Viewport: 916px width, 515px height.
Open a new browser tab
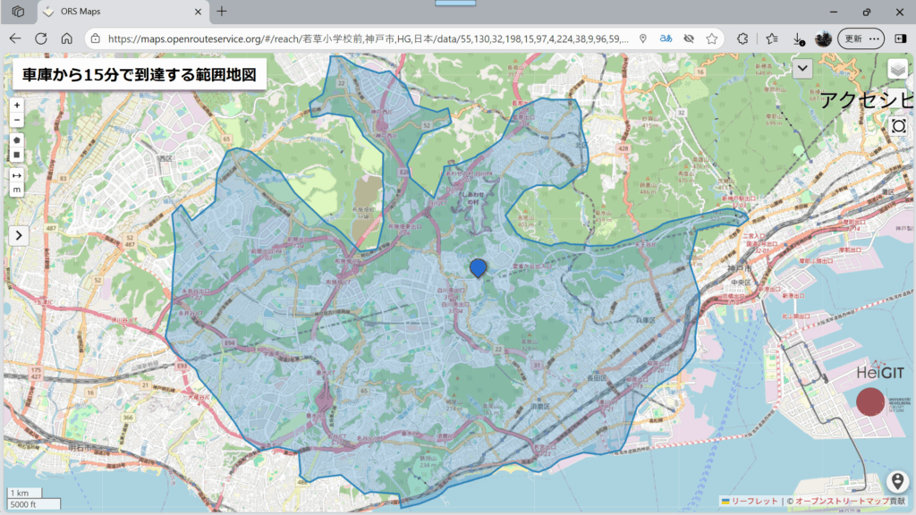point(222,12)
